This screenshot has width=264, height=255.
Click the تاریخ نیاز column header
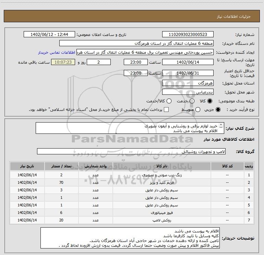[x=27, y=166]
